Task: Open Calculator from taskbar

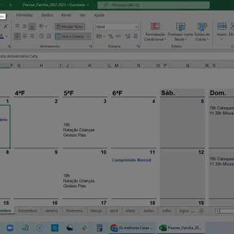Action: tap(99, 228)
